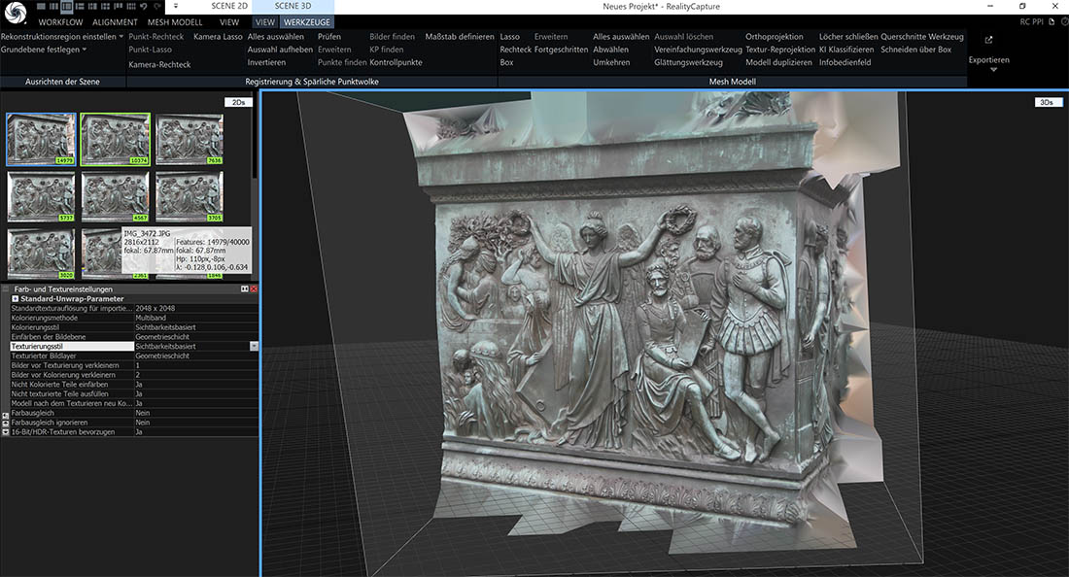Open the WORKFLOW ribbon tab
Viewport: 1069px width, 577px height.
(60, 21)
